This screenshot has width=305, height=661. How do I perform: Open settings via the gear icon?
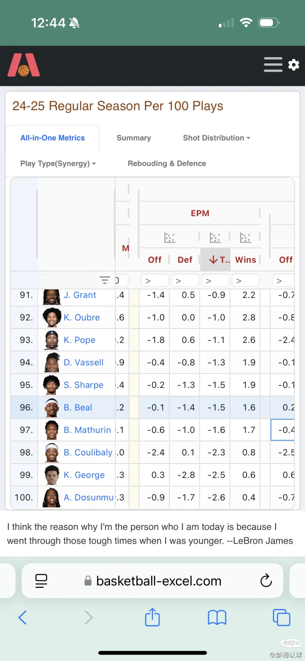(294, 65)
